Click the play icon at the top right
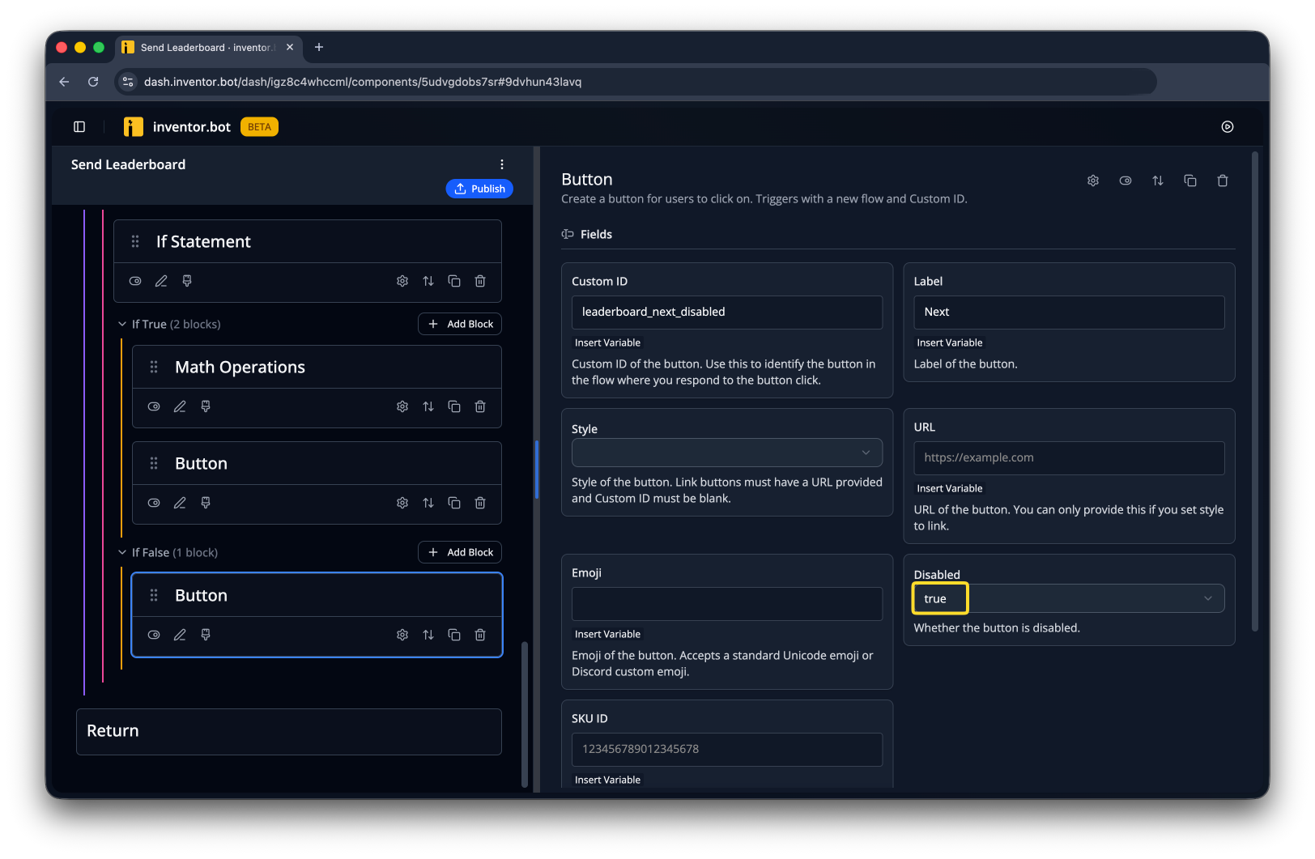The height and width of the screenshot is (859, 1315). point(1228,126)
